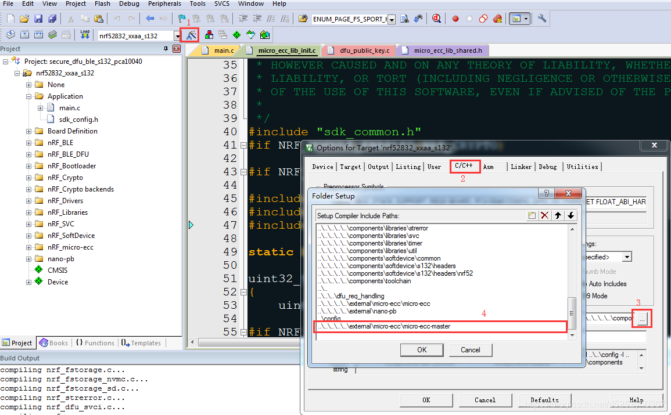The image size is (671, 415).
Task: Expand the nRF_Crypto backends folder
Action: (x=29, y=189)
